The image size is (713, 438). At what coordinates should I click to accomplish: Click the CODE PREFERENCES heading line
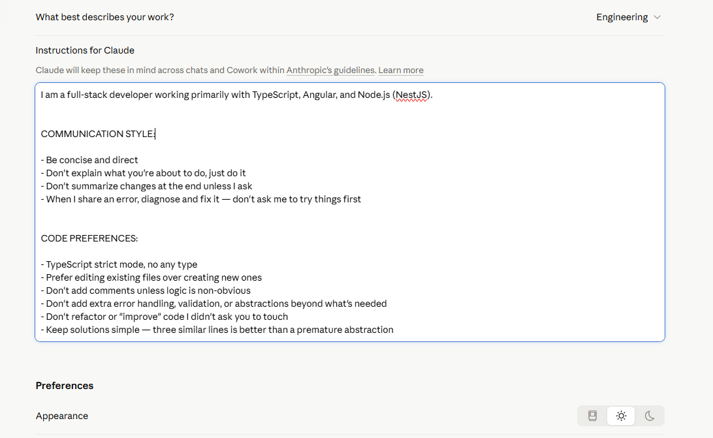tap(89, 238)
